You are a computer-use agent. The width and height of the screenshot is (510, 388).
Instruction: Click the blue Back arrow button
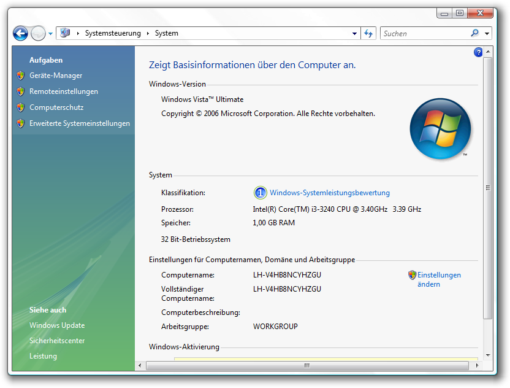point(20,34)
